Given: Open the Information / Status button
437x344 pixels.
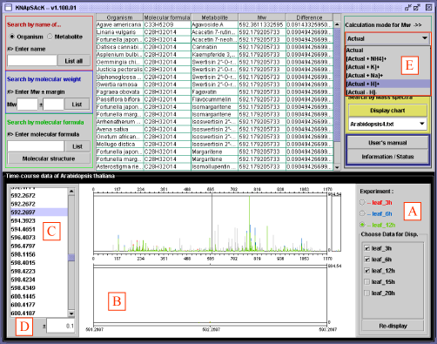Looking at the screenshot, I should [x=387, y=157].
